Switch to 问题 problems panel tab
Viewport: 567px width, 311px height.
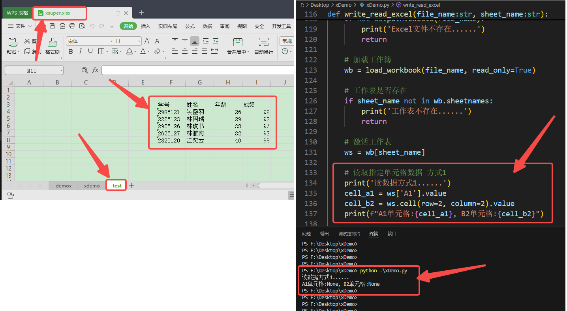[306, 234]
